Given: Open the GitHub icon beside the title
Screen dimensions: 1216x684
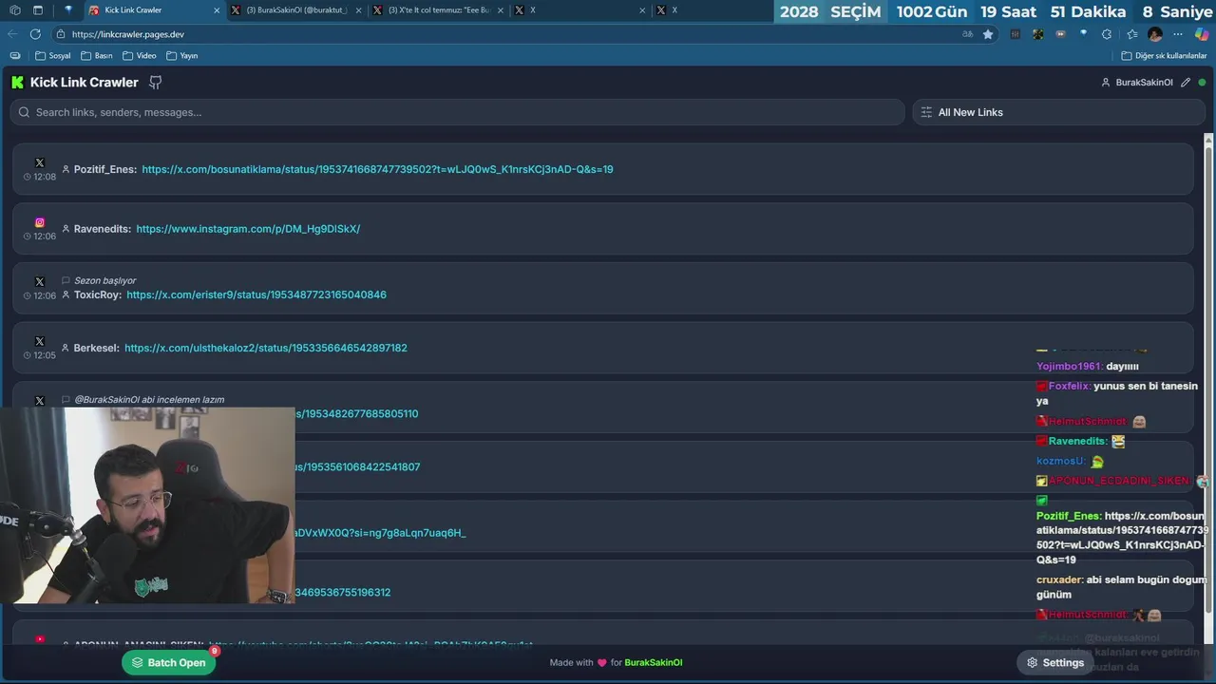Looking at the screenshot, I should pyautogui.click(x=156, y=83).
